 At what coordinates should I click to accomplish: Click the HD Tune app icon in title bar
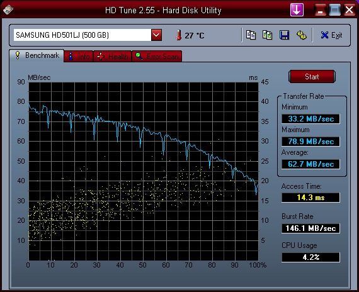click(8, 10)
